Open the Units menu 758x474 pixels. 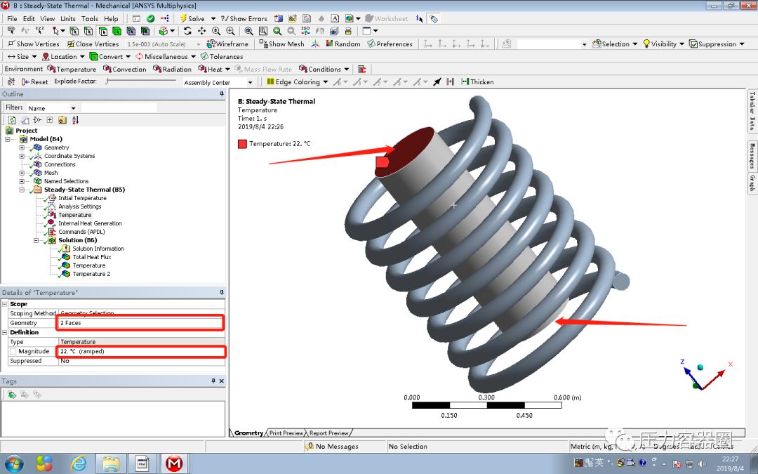(x=68, y=18)
